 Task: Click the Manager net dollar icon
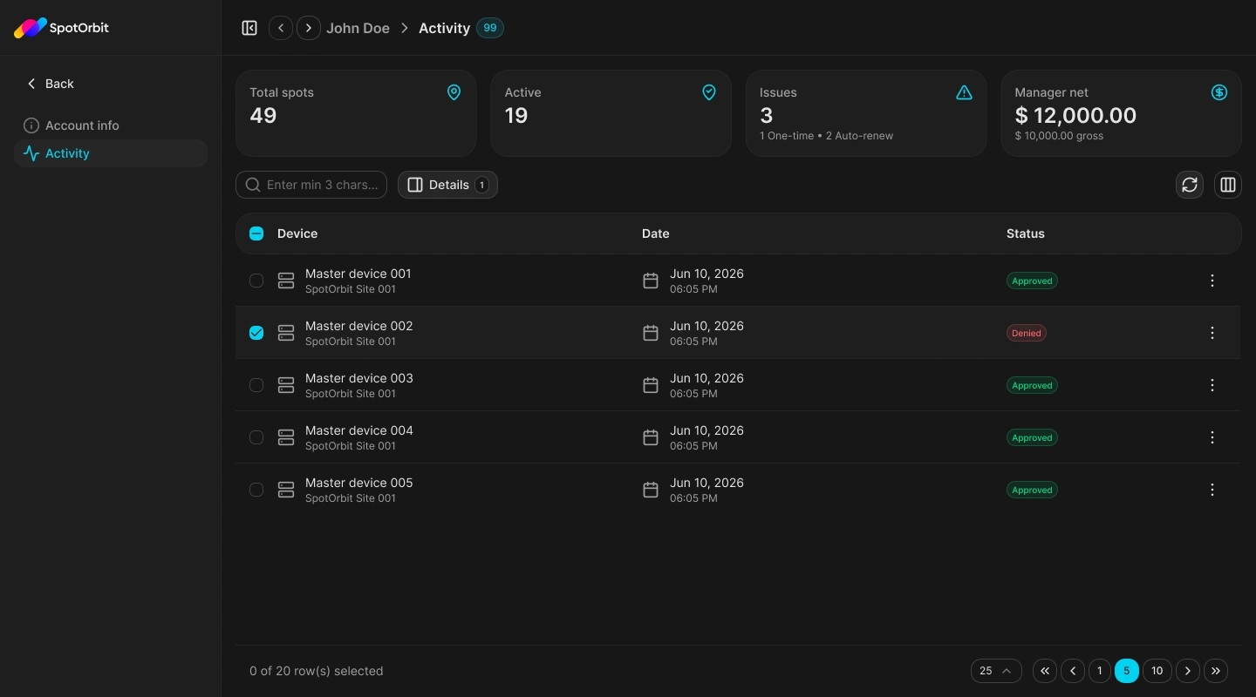pos(1219,92)
